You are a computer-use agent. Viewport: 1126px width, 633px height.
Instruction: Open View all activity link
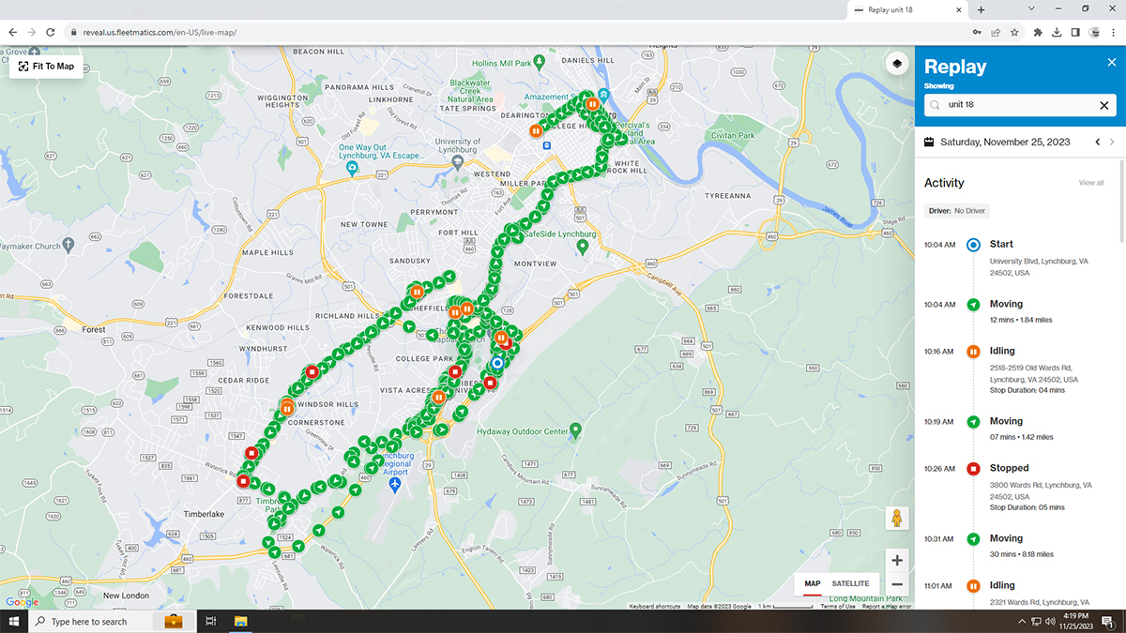tap(1090, 183)
